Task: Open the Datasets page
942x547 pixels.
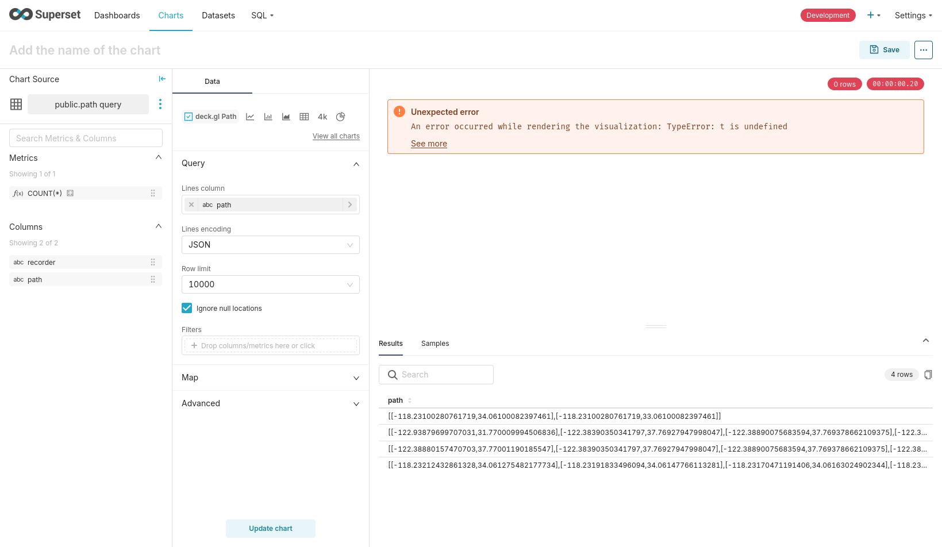Action: 218,16
